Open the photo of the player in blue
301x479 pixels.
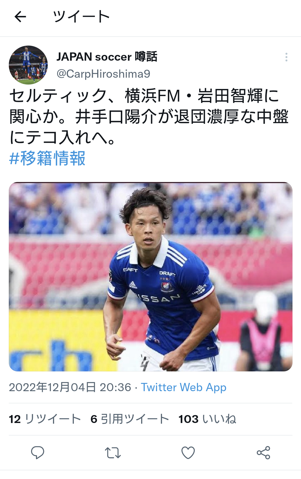(x=150, y=277)
